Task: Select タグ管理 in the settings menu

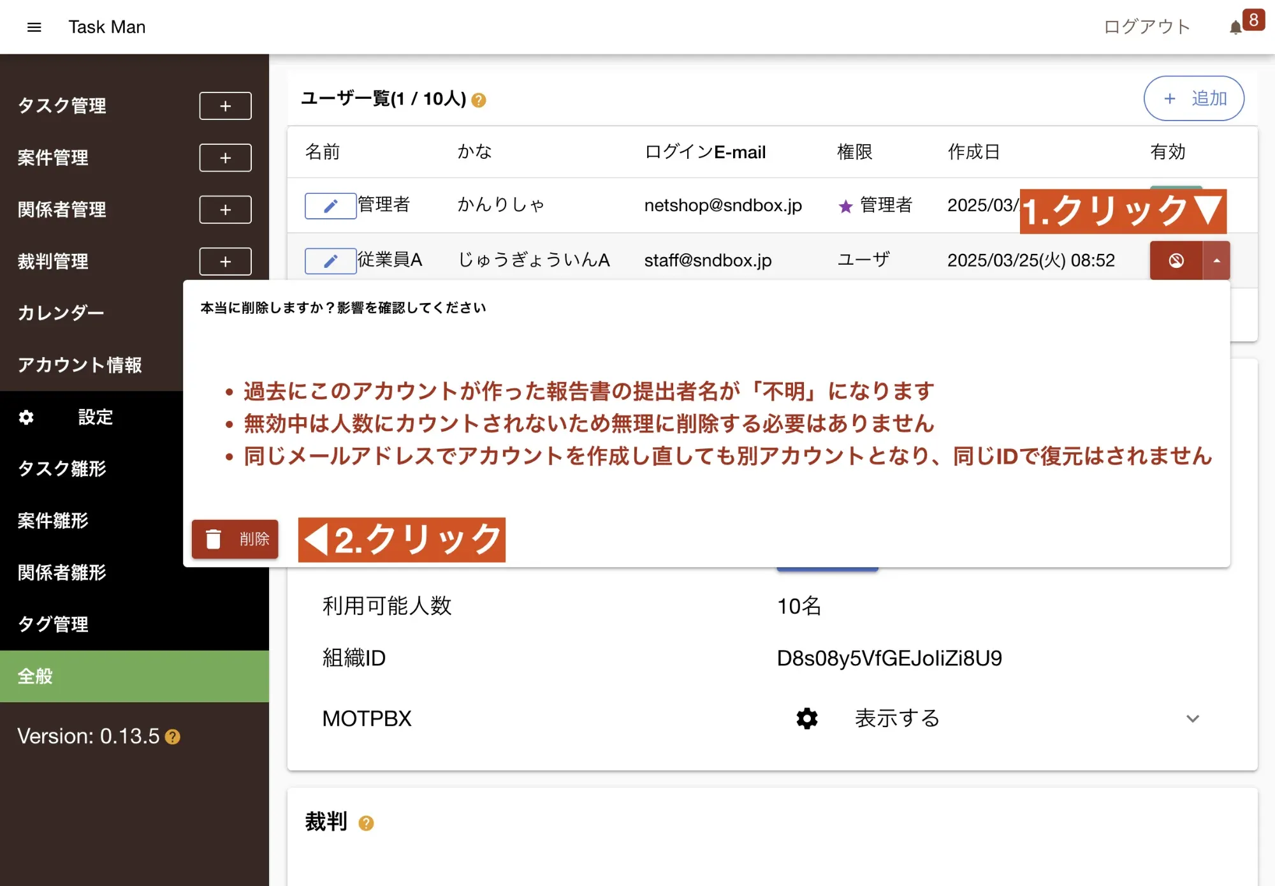Action: tap(54, 624)
